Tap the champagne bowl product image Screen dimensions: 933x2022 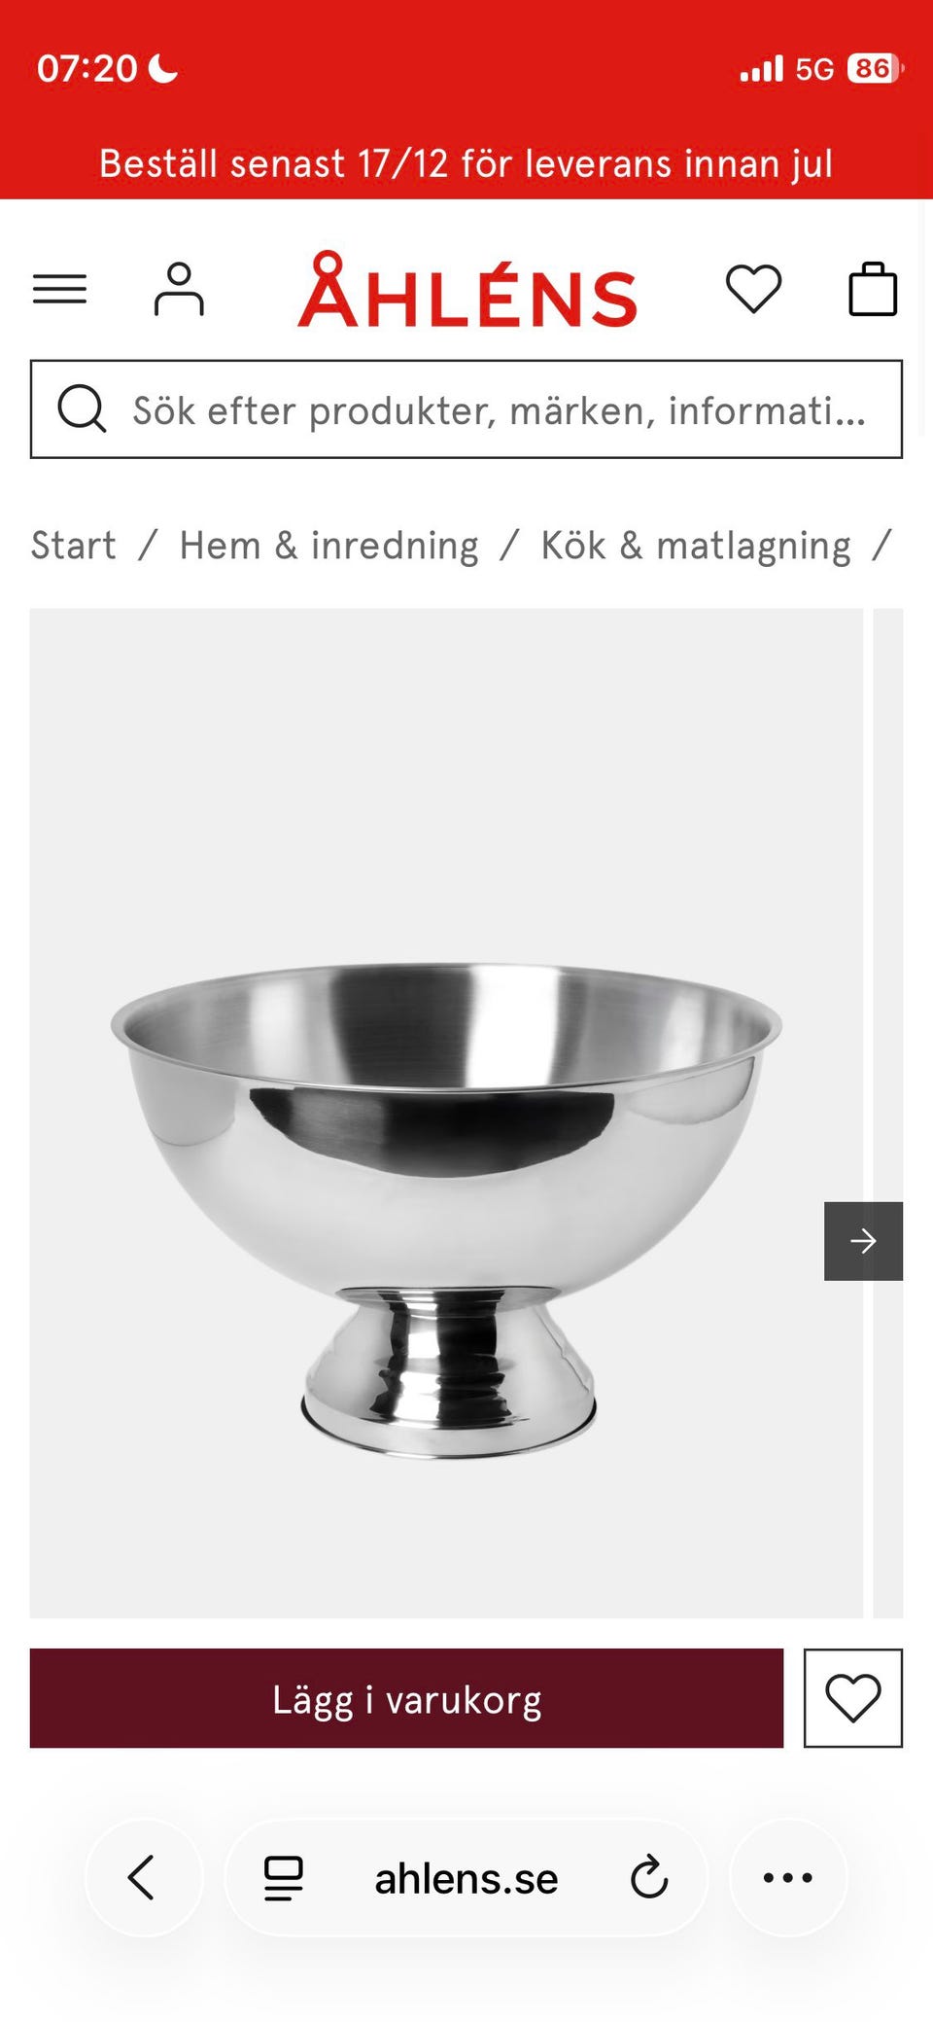click(x=446, y=1114)
